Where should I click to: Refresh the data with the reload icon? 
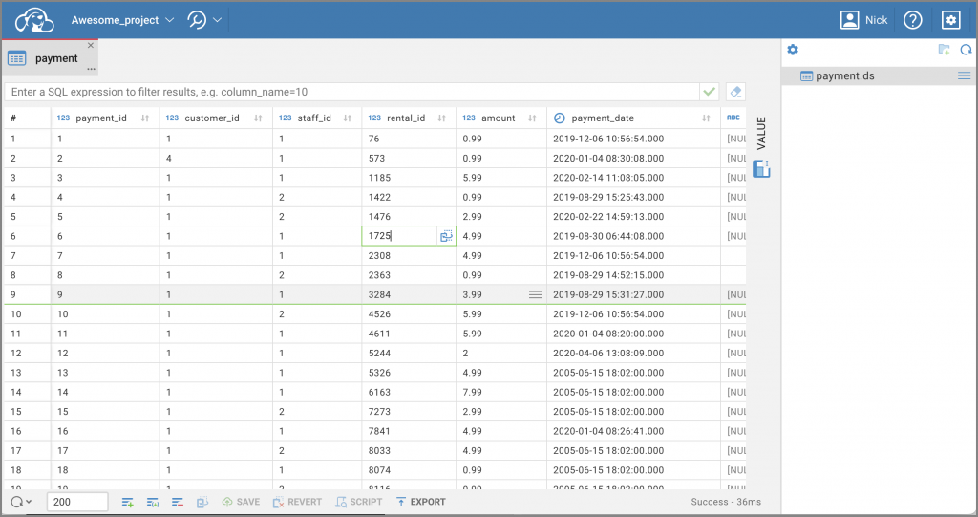[17, 502]
